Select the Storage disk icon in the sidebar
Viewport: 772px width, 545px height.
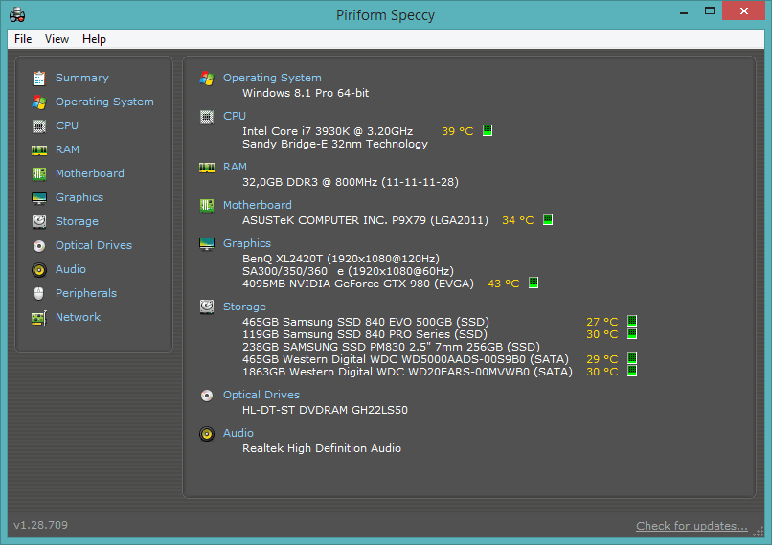tap(39, 221)
